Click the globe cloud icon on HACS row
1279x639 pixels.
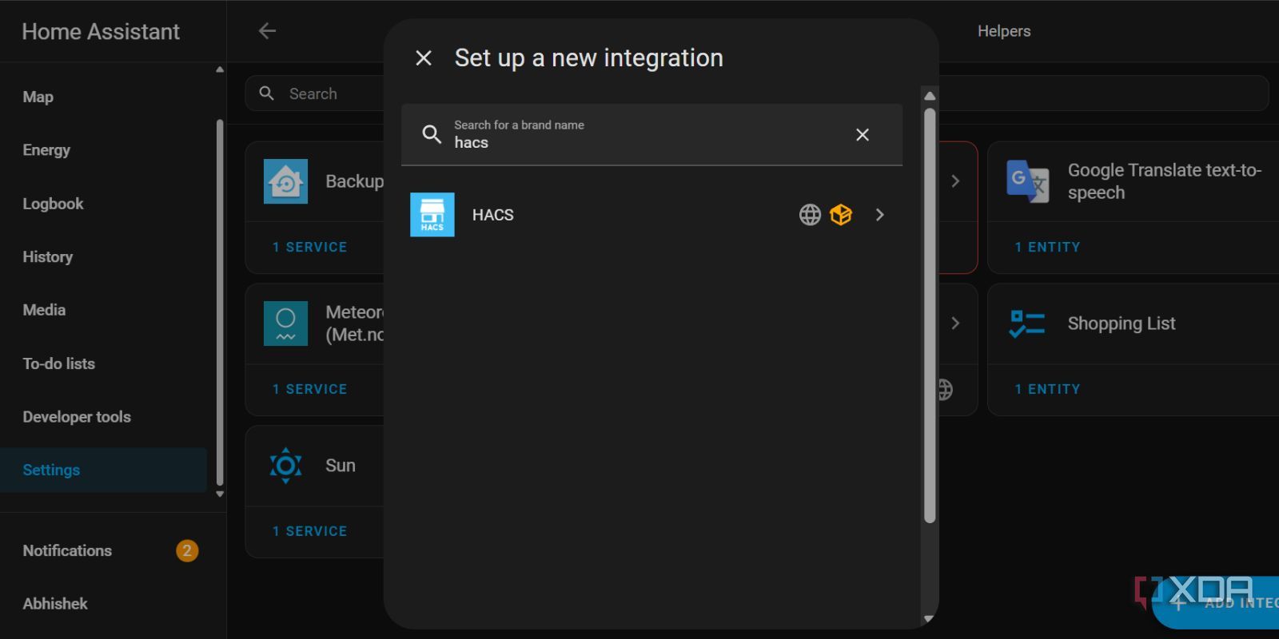pos(810,215)
